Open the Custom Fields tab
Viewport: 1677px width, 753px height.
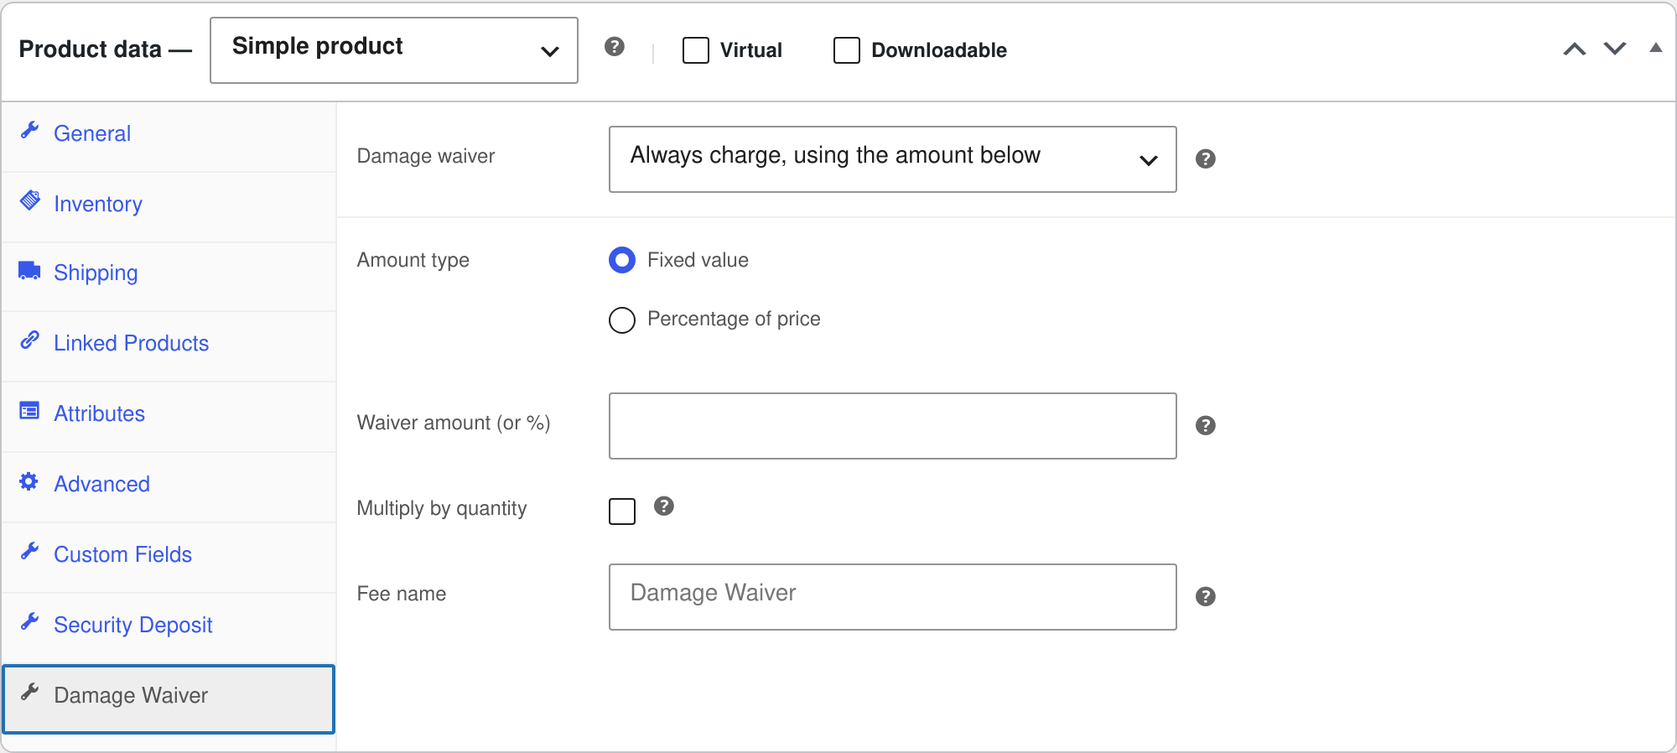point(169,558)
